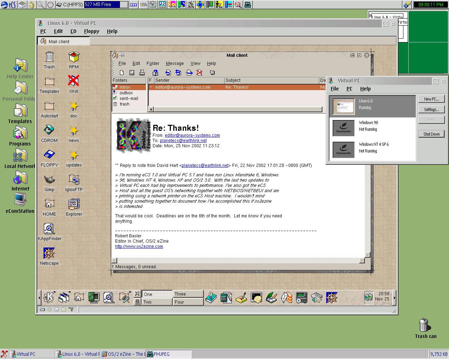Click the planetecs@earthlink.net To link
This screenshot has height=359, width=449.
tap(183, 141)
